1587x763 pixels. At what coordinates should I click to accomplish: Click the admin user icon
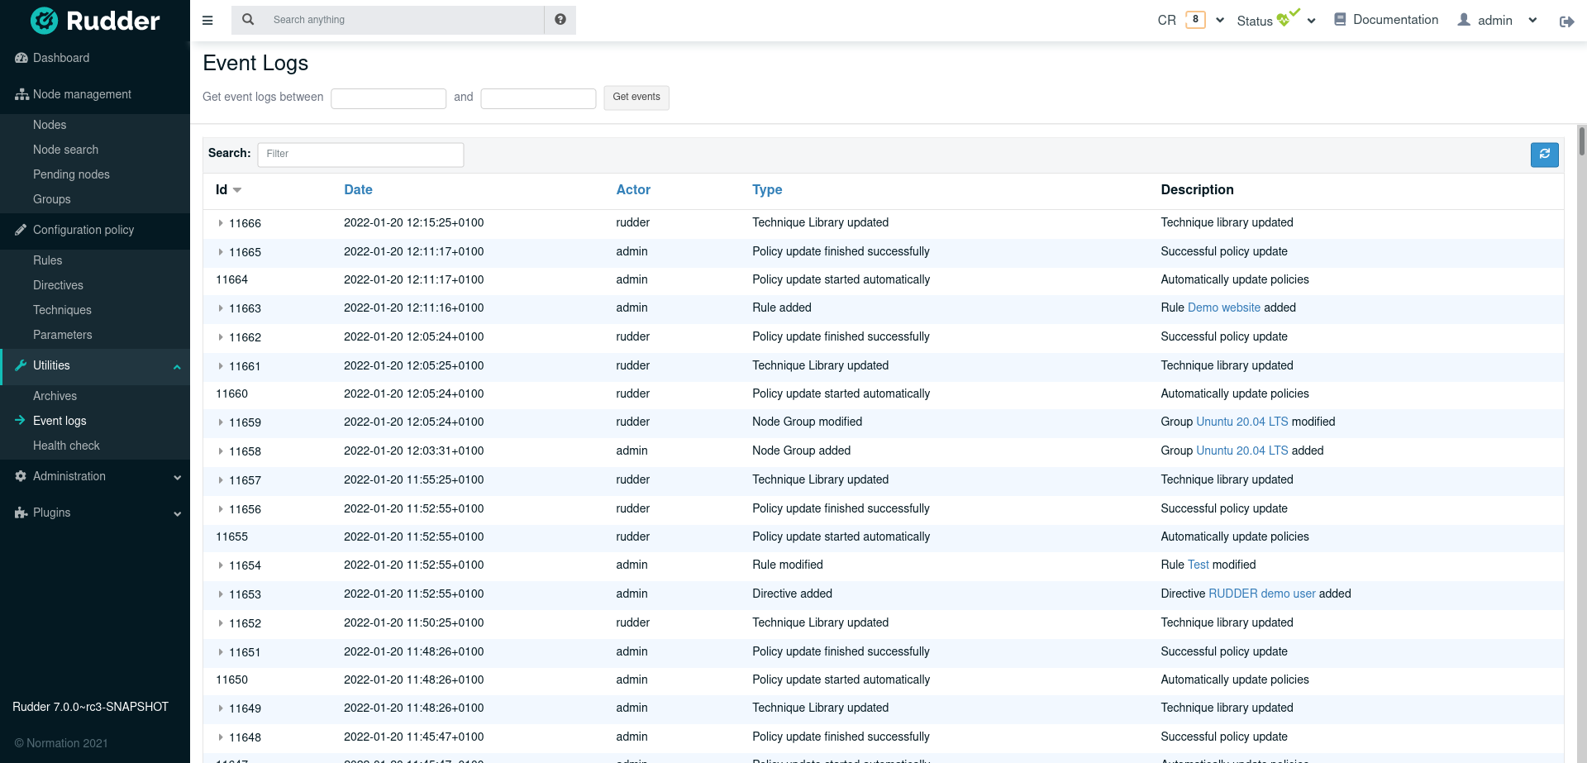pos(1463,20)
